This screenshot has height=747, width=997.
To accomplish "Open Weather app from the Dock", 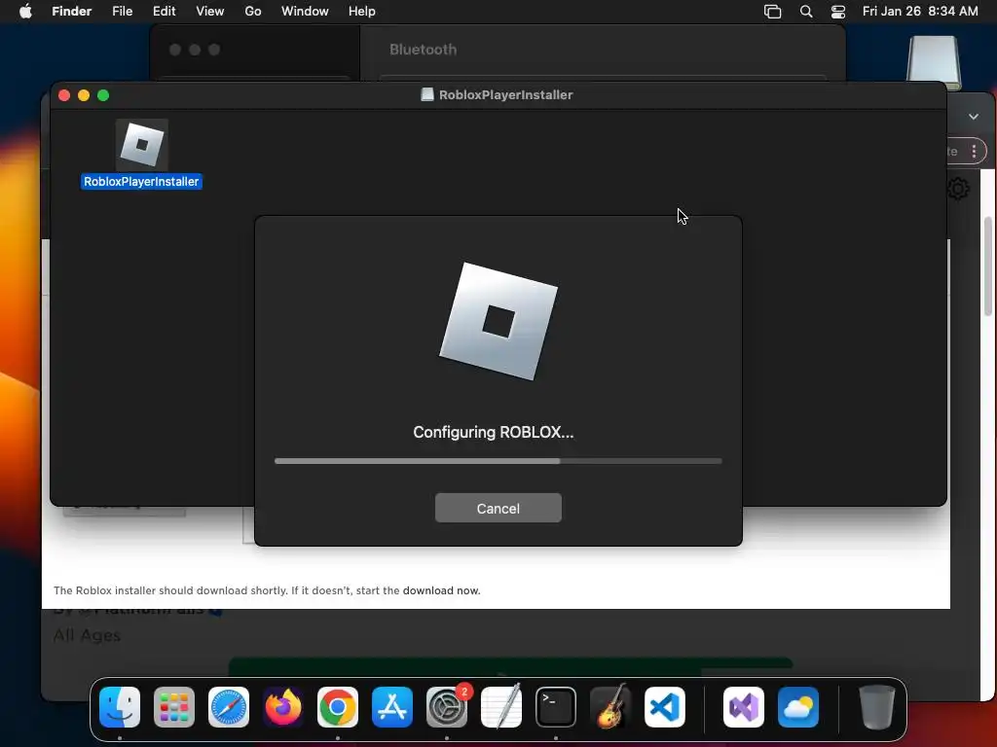I will 798,707.
